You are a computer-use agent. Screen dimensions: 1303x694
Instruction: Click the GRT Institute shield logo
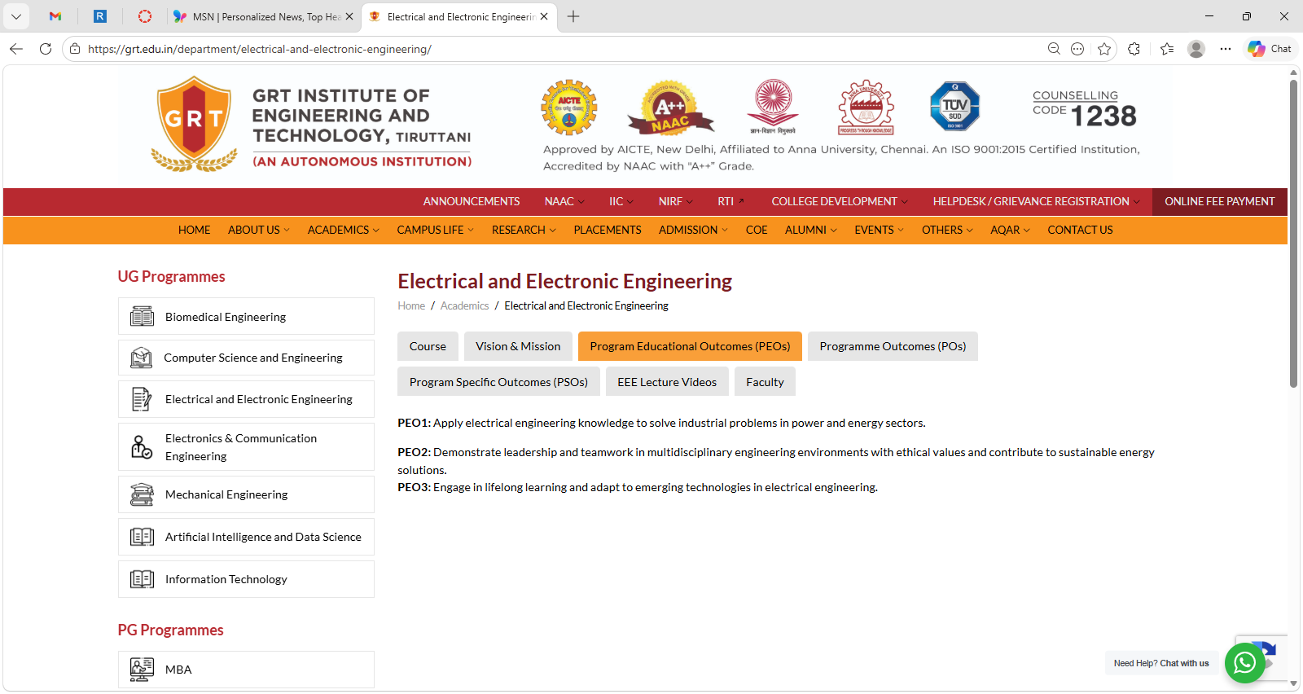click(194, 122)
